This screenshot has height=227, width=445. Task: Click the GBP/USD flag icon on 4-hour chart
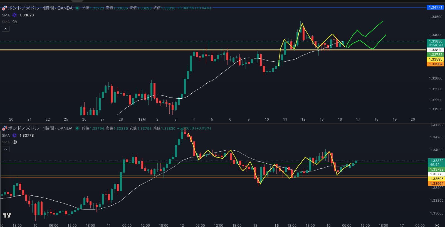(4, 8)
